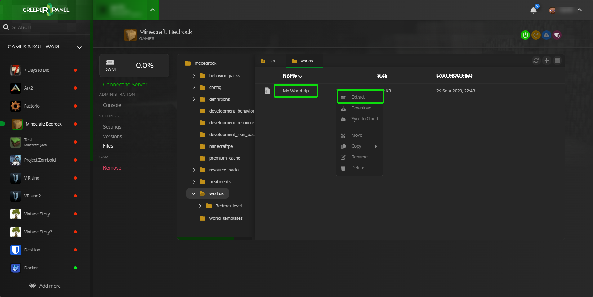
Task: Refresh the file list with the sync icon
Action: pos(536,60)
